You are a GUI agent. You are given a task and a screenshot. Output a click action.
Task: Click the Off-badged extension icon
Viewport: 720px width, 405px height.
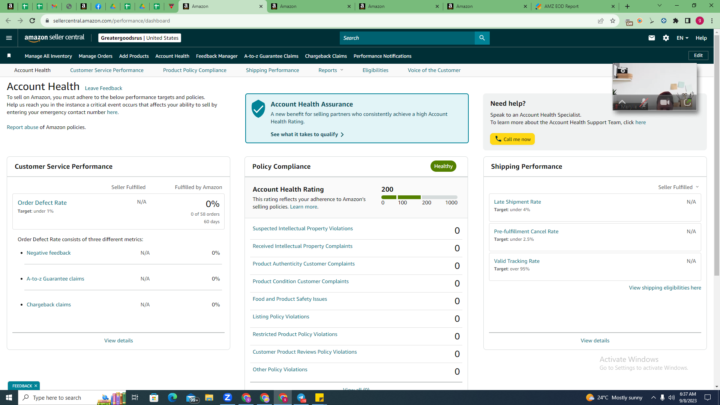point(629,21)
